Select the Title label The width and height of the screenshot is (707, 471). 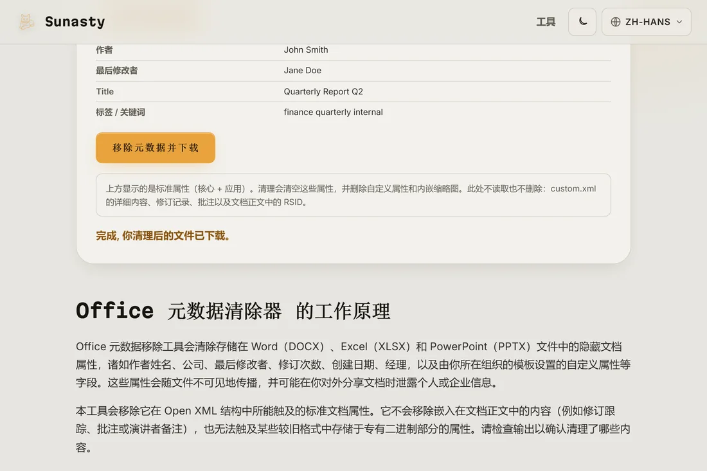tap(105, 91)
